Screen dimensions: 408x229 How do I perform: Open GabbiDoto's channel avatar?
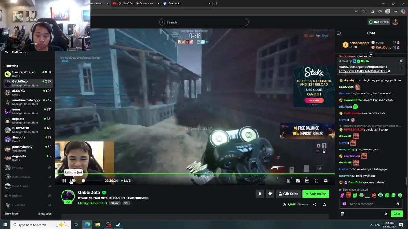click(x=68, y=197)
